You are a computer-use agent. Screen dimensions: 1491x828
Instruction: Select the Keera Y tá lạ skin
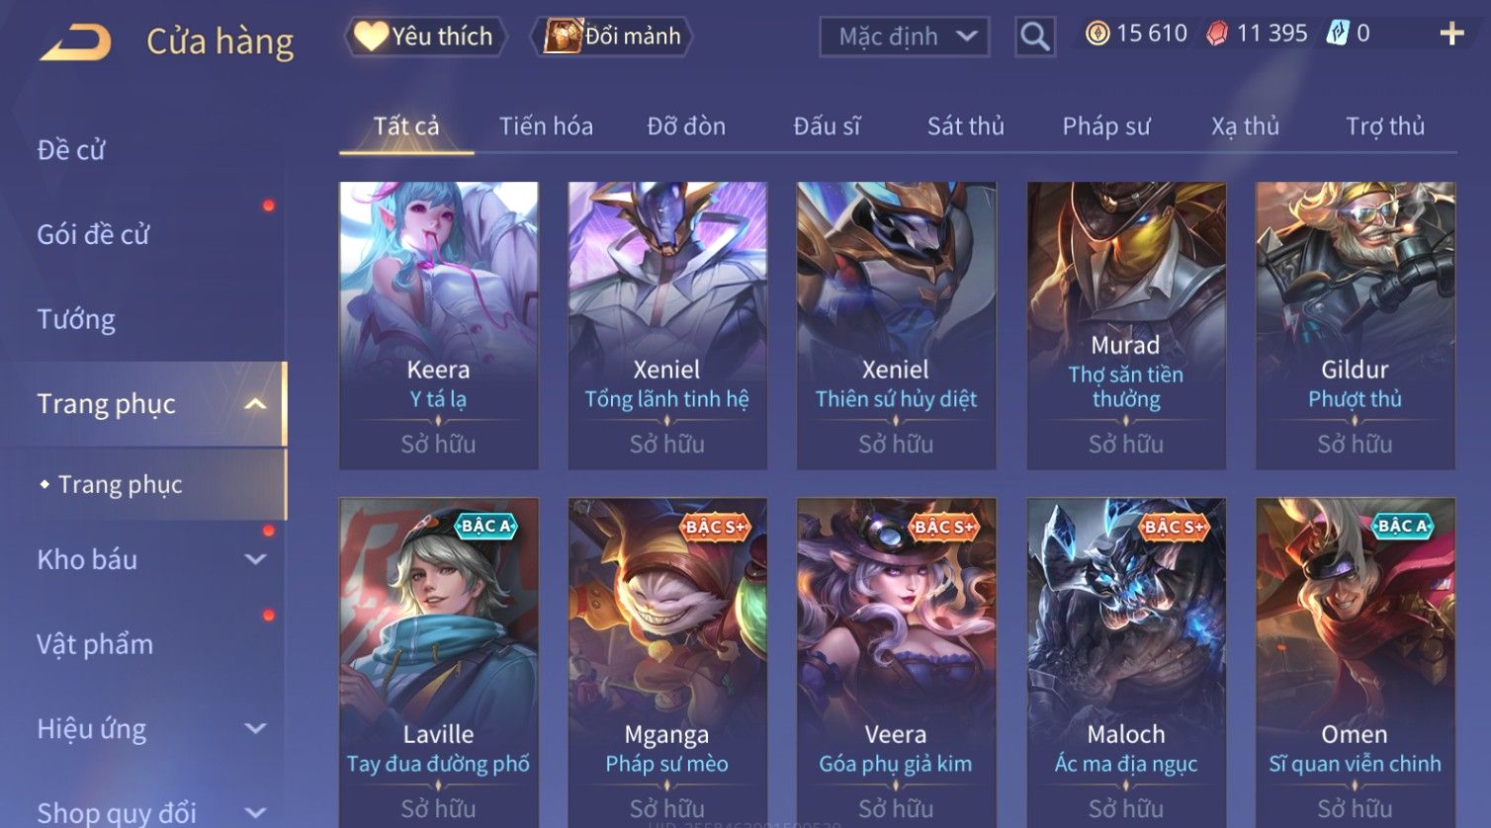(439, 325)
